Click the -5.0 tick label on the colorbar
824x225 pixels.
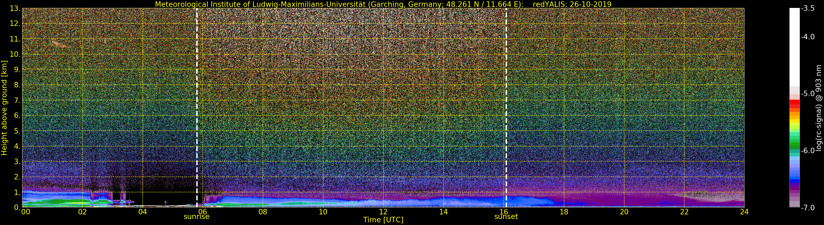pos(808,94)
